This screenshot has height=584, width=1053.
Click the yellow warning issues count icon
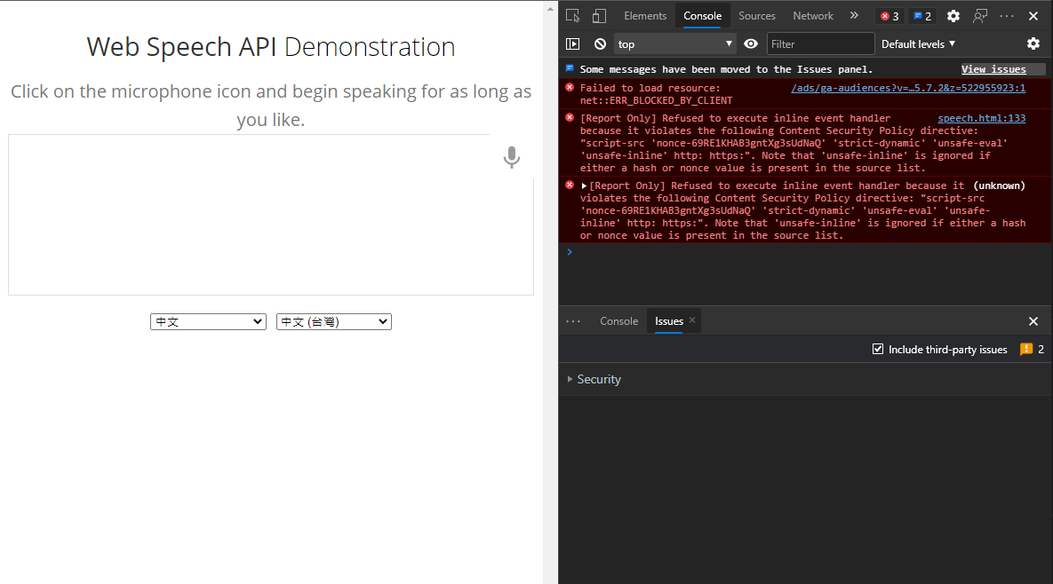click(1026, 349)
